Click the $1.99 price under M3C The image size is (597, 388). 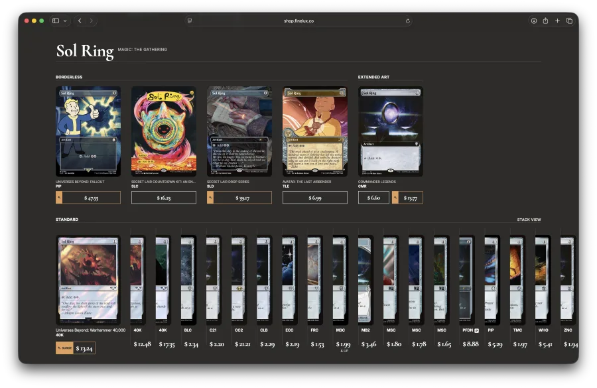[x=343, y=344]
